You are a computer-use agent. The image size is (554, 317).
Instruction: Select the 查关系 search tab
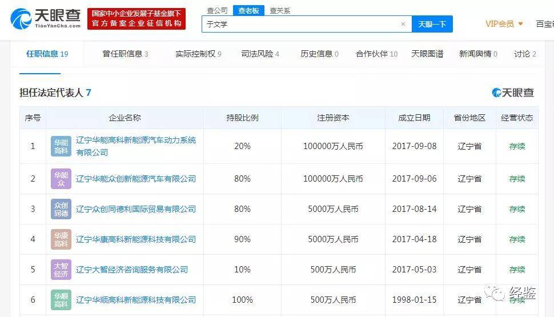[x=280, y=10]
